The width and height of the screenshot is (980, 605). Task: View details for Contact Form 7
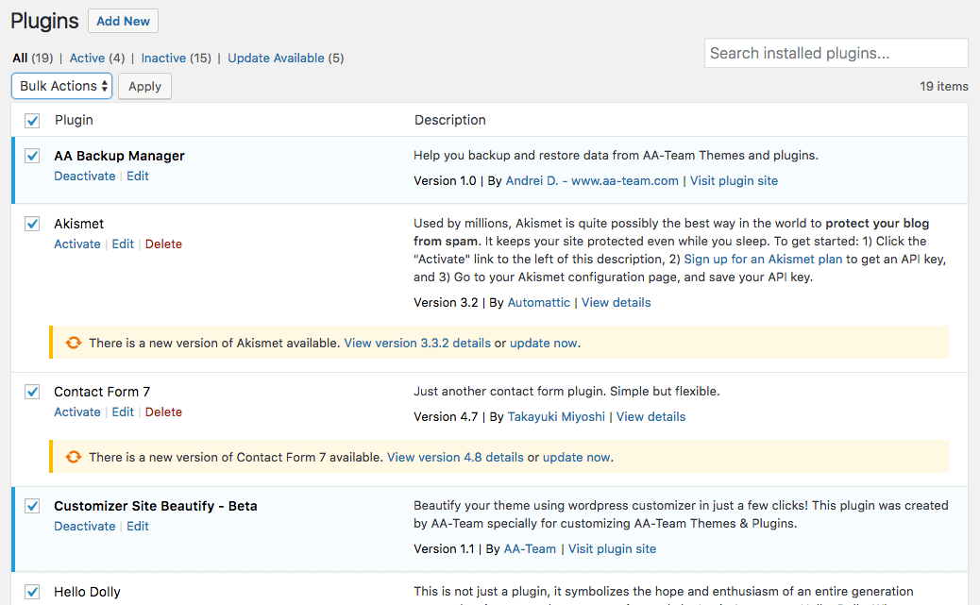(x=651, y=417)
